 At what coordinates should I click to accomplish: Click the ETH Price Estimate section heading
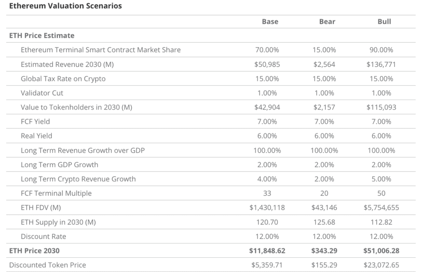(42, 35)
